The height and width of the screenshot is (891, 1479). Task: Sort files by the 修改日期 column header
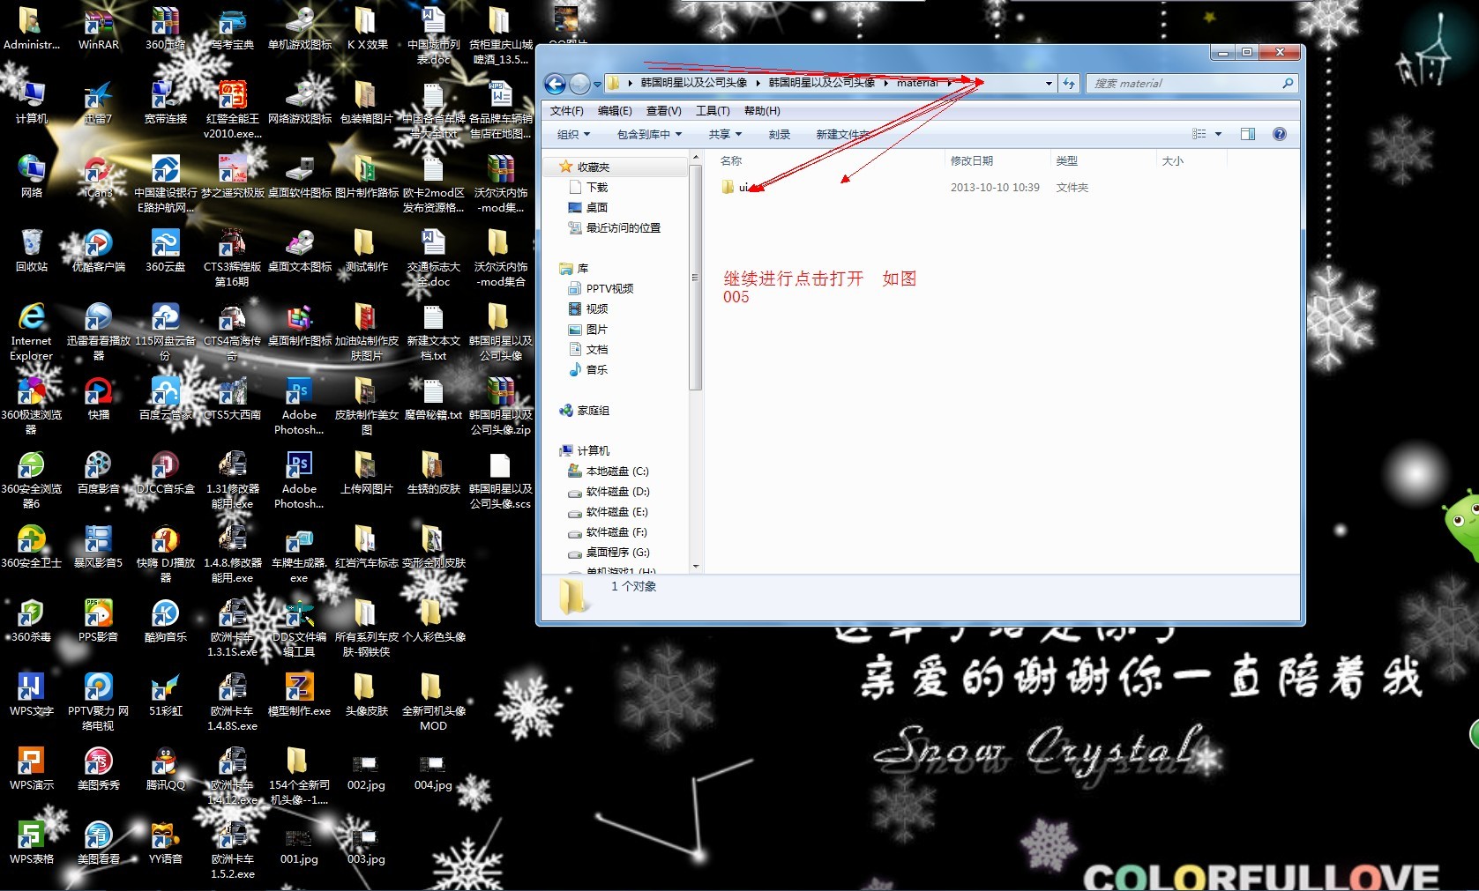pos(997,161)
